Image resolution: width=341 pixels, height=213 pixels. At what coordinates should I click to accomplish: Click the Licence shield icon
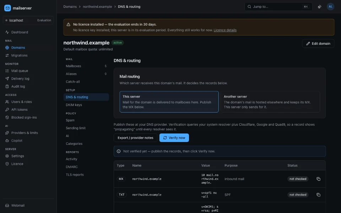click(7, 164)
